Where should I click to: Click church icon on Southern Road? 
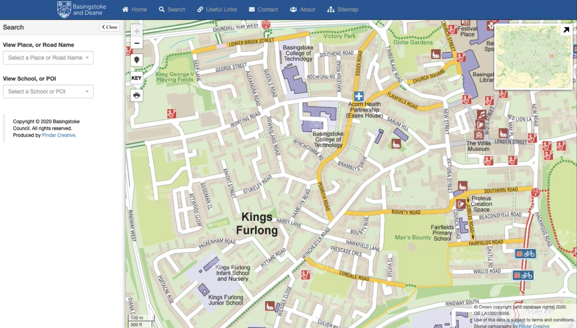(463, 186)
